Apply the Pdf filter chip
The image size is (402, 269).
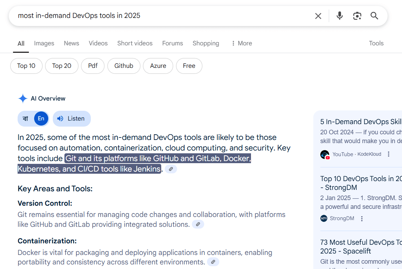[93, 66]
